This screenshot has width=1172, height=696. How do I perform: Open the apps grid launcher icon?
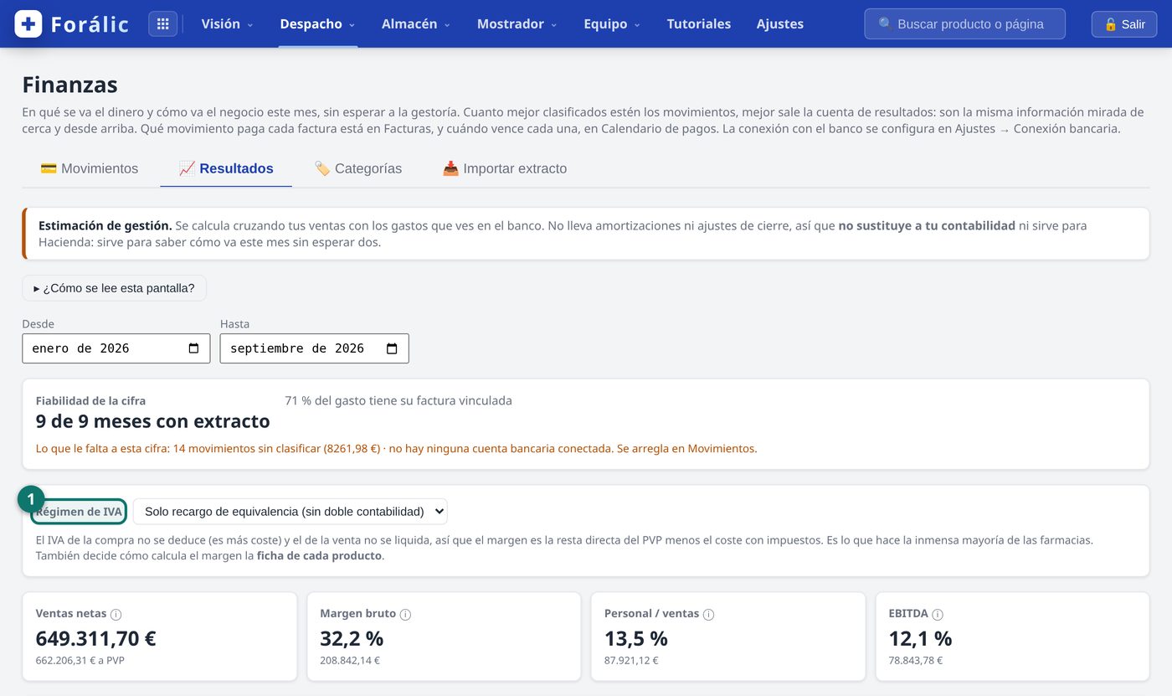click(163, 23)
